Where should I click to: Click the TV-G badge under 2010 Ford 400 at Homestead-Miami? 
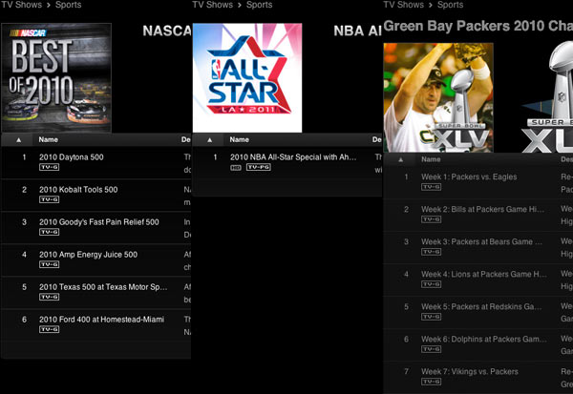(x=49, y=329)
